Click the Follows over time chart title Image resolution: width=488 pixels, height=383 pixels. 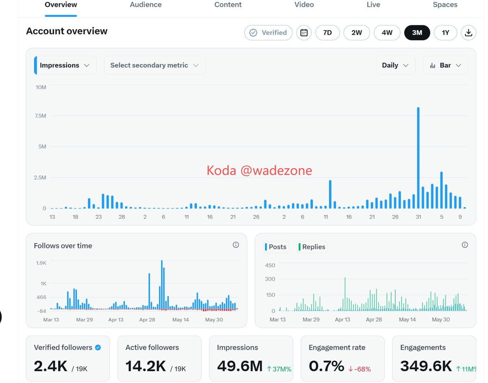(63, 246)
